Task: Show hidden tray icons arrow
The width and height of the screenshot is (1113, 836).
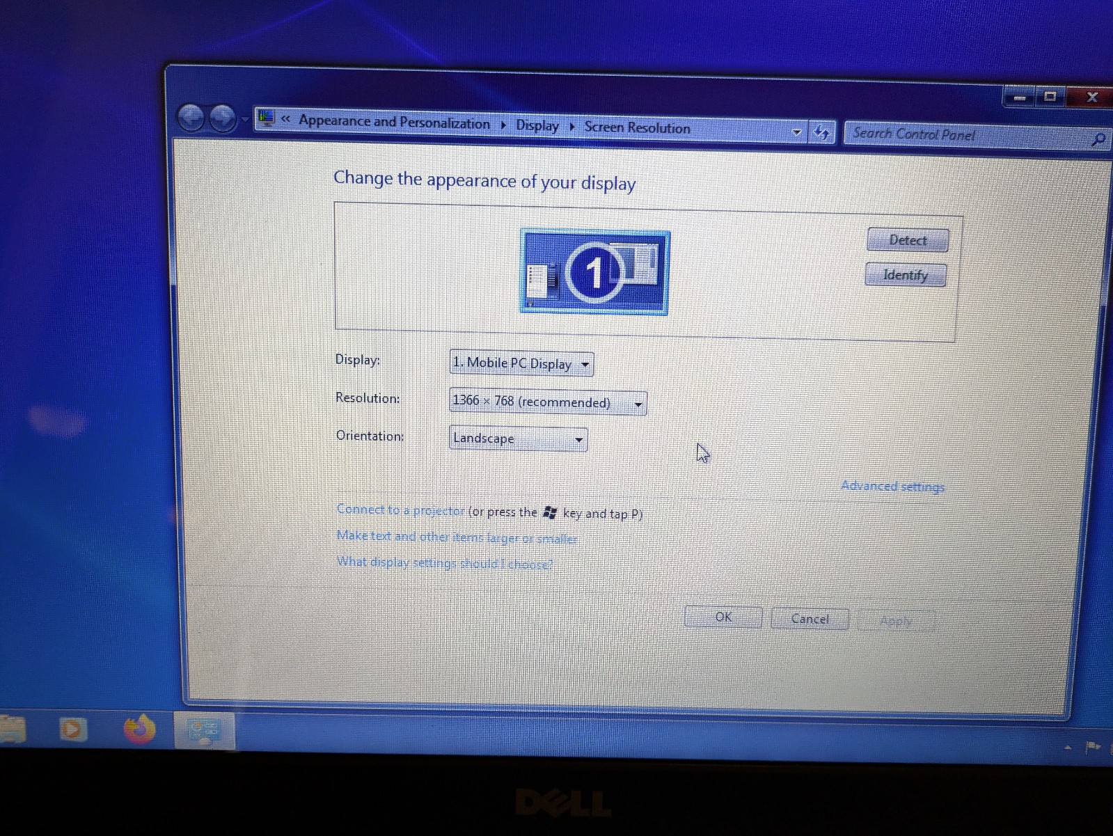Action: [1068, 748]
